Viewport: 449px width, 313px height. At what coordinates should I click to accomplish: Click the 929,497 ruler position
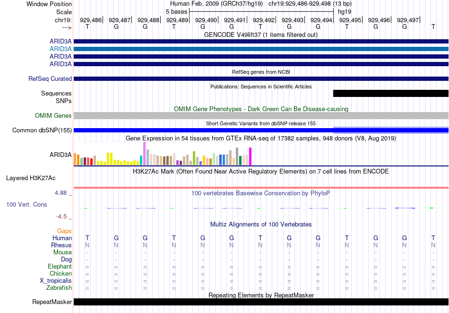click(408, 20)
